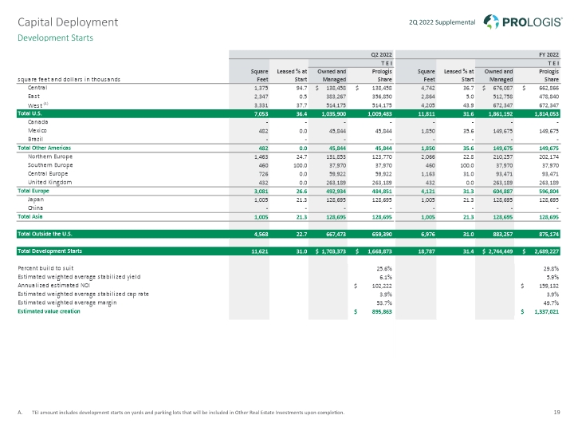Click FY estimated value creation 1,337,021
The height and width of the screenshot is (431, 574).
click(x=547, y=312)
